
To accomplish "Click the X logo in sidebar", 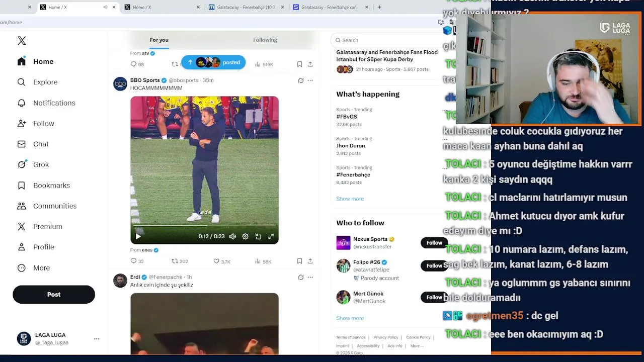I will [x=22, y=41].
